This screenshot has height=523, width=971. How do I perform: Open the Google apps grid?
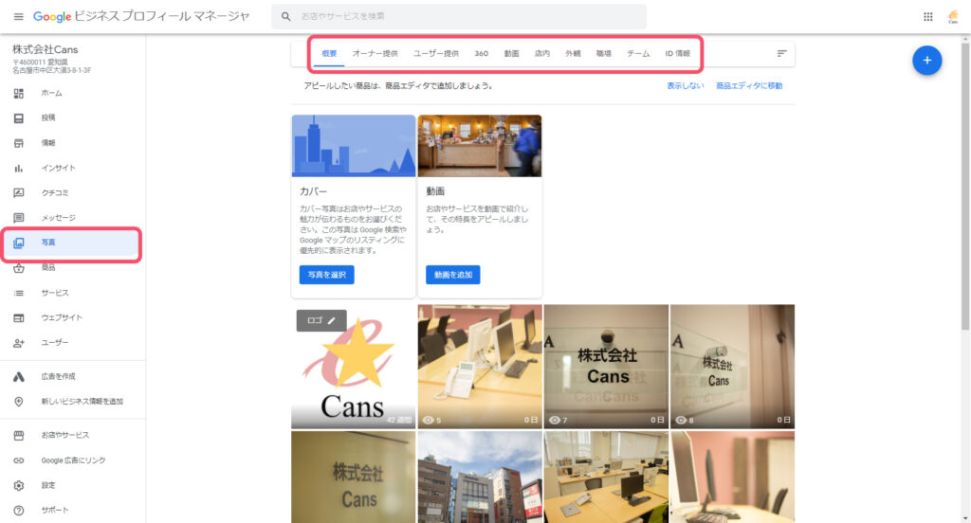coord(927,17)
